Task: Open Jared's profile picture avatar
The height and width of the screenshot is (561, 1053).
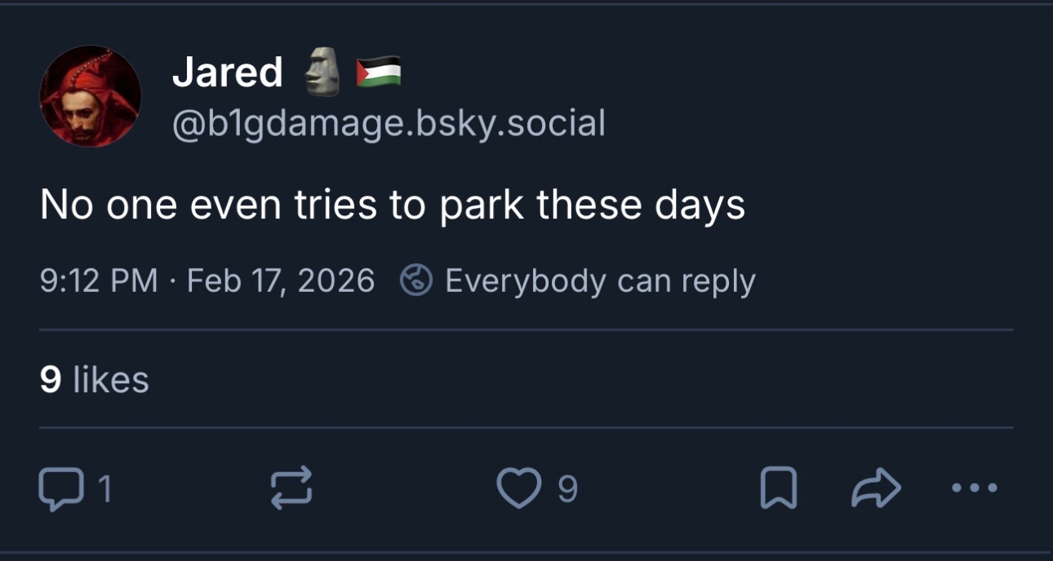Action: (x=91, y=96)
